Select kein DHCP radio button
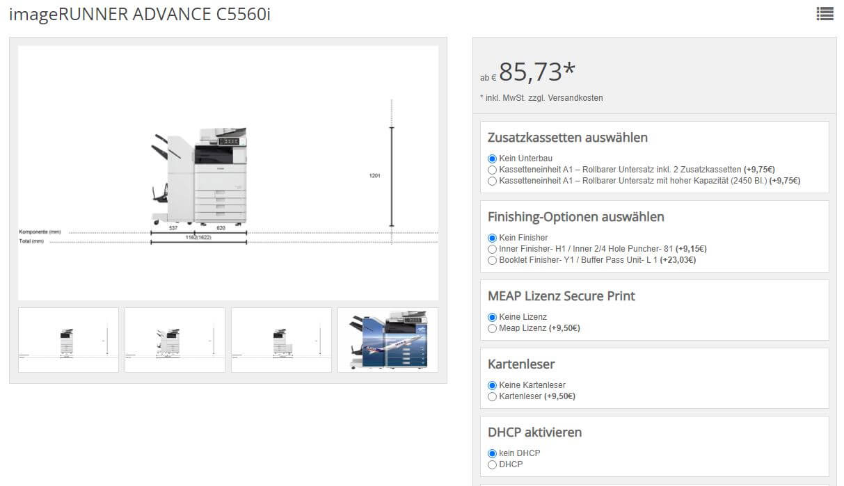This screenshot has height=486, width=844. point(493,453)
